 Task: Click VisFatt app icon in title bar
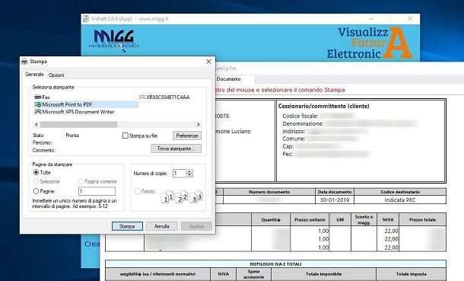[86, 18]
